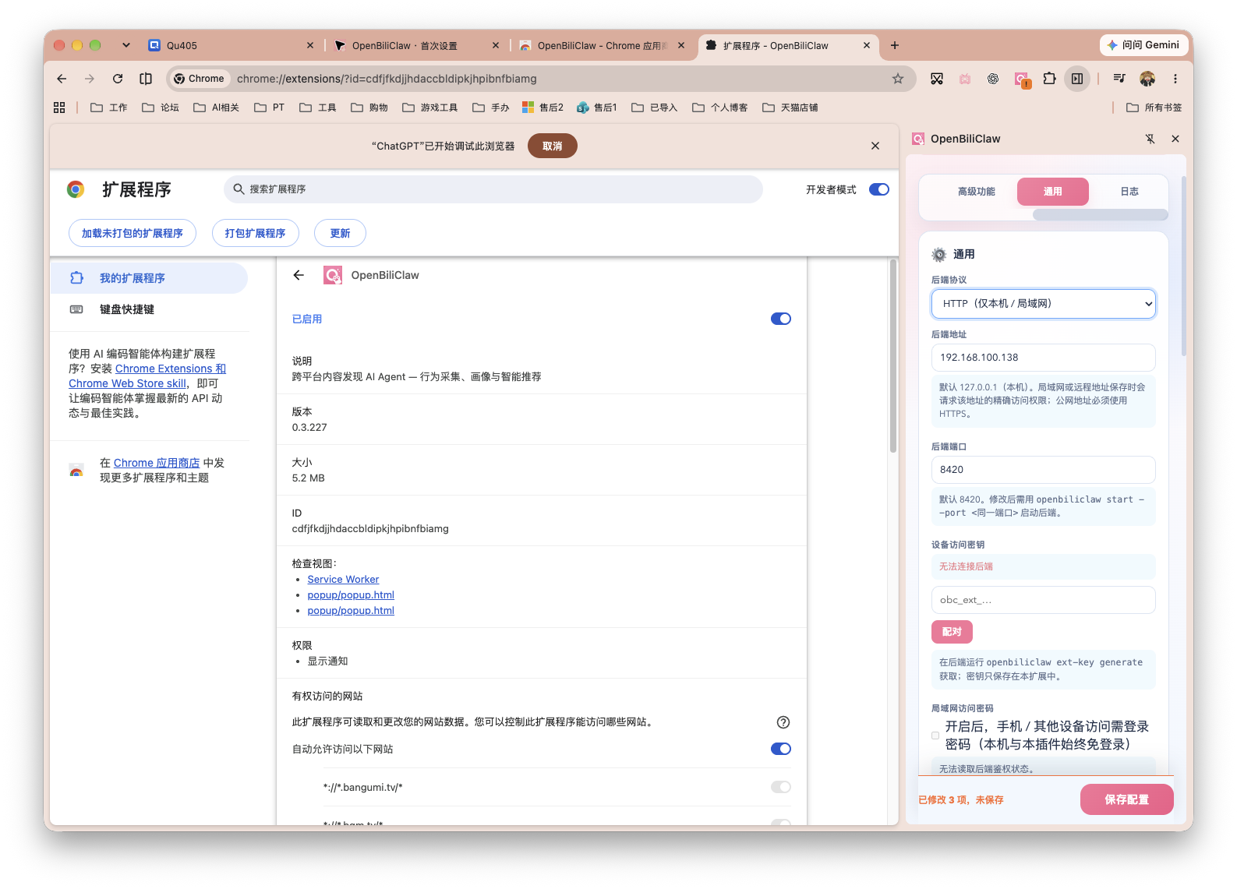
Task: Bookmark this page with the star icon
Action: point(898,79)
